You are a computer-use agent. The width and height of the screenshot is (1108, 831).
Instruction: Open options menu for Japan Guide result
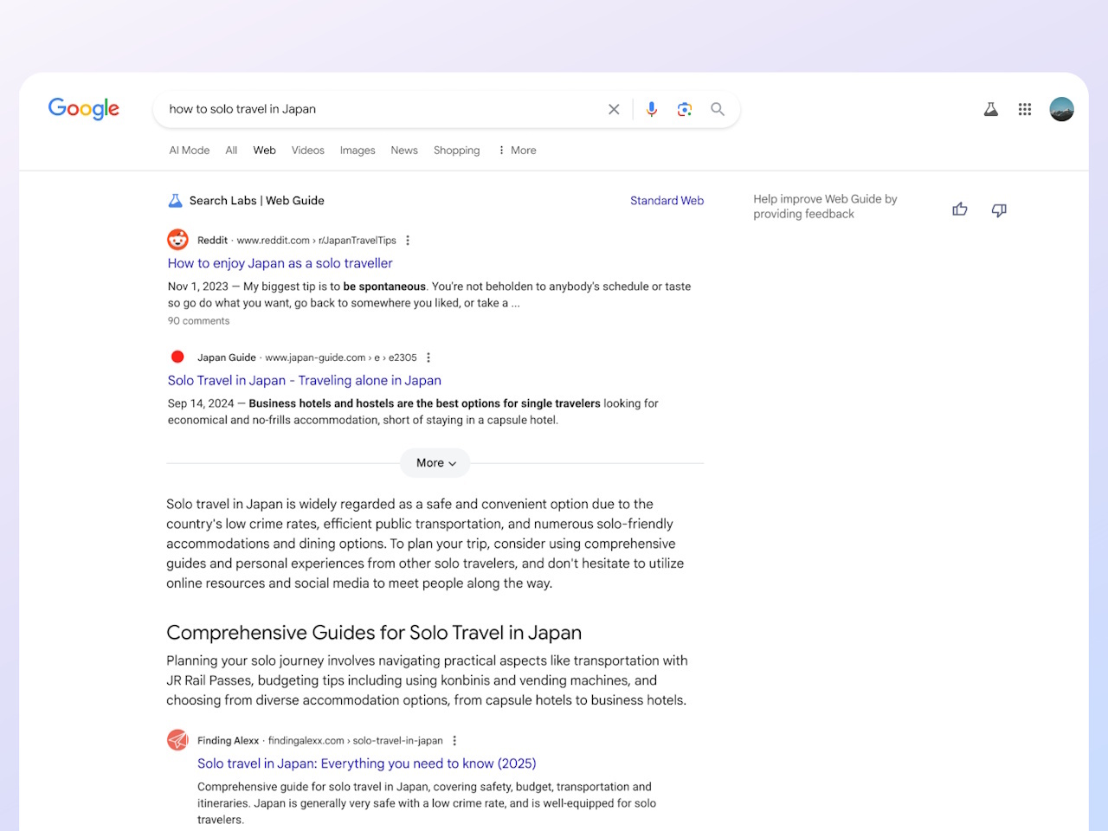click(428, 358)
